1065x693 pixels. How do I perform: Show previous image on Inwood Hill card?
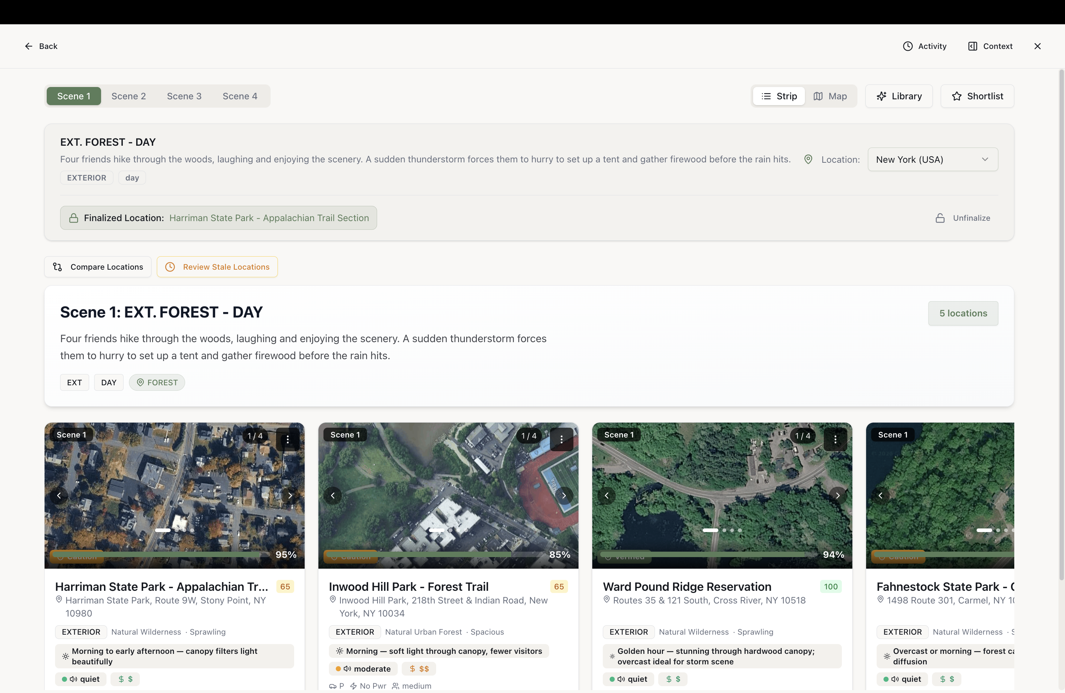pyautogui.click(x=333, y=495)
